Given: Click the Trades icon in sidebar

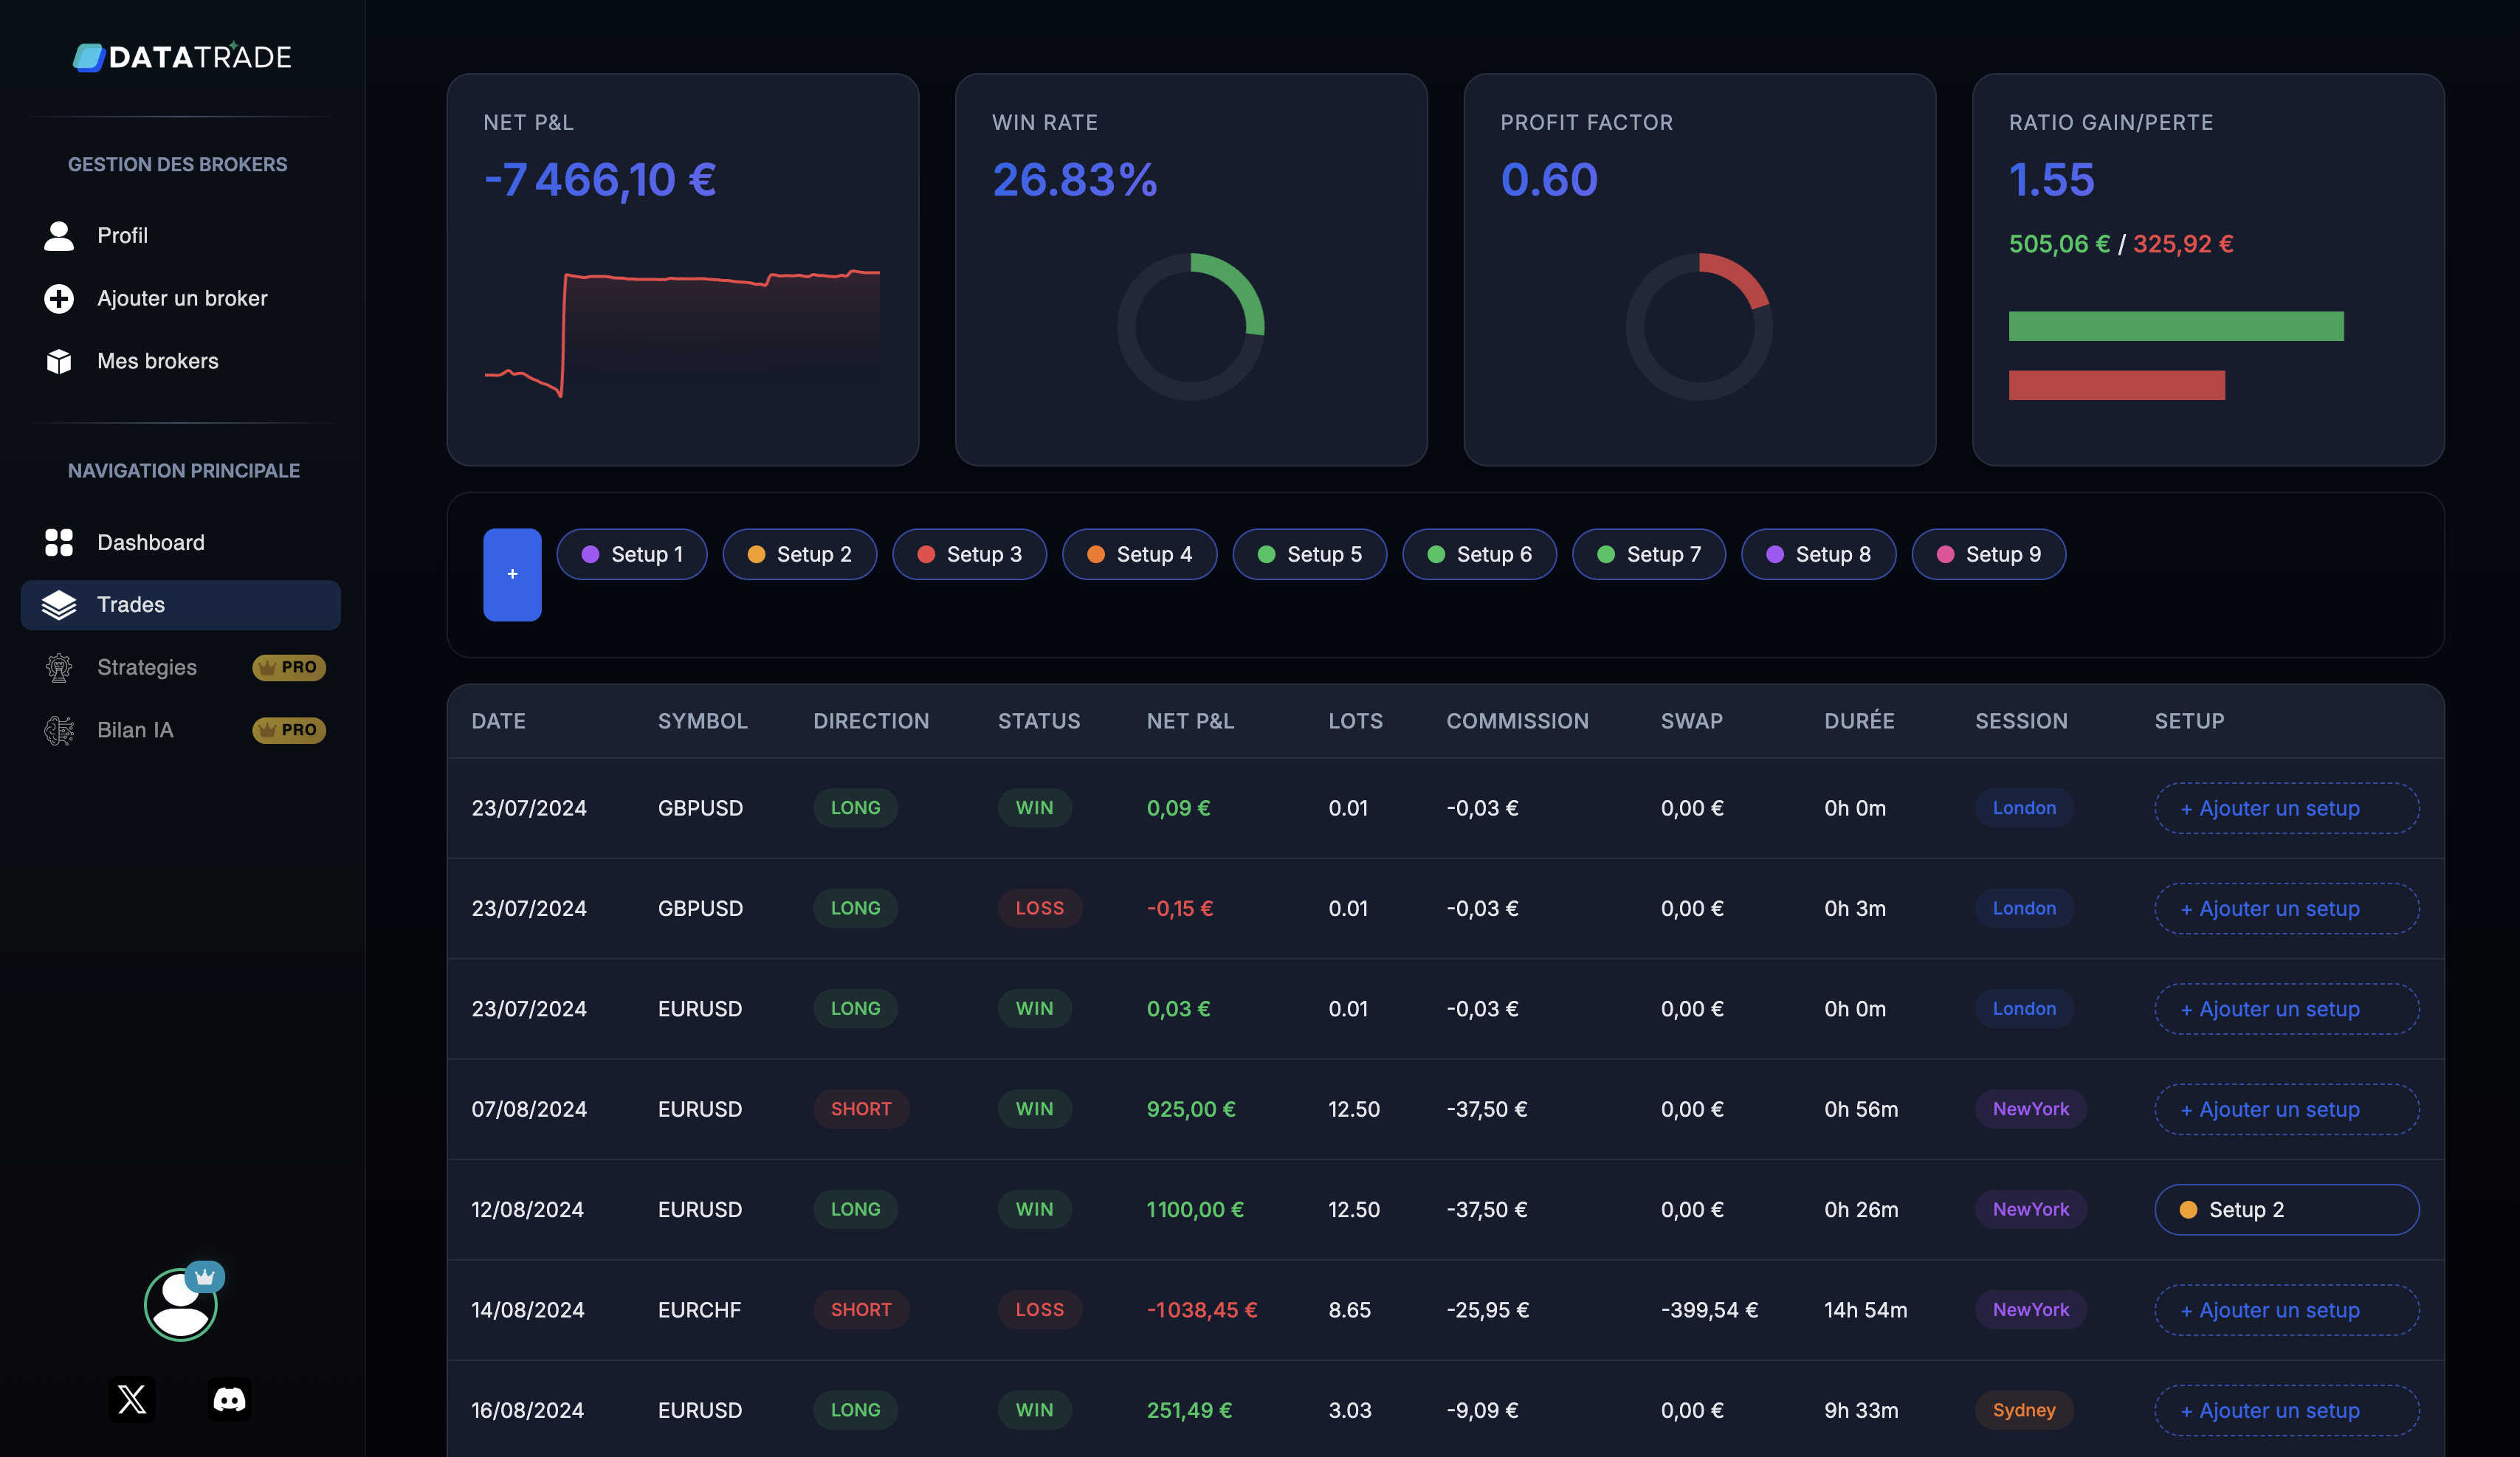Looking at the screenshot, I should click(x=61, y=604).
